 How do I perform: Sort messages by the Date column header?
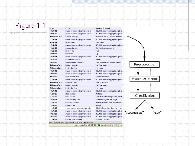click(x=52, y=28)
